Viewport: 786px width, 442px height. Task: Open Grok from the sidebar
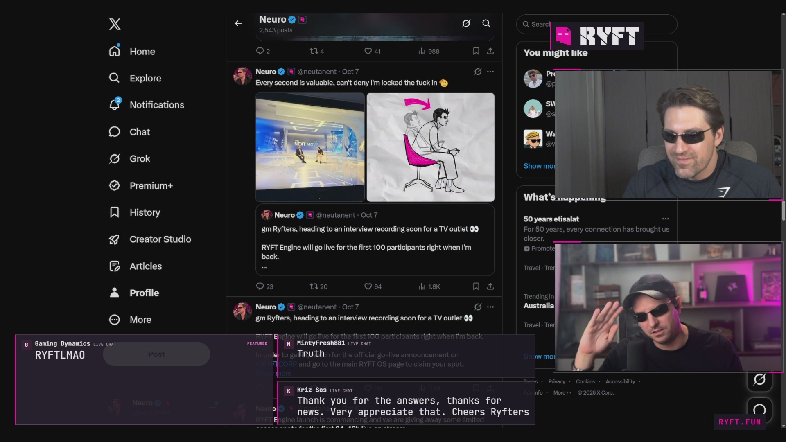tap(129, 158)
